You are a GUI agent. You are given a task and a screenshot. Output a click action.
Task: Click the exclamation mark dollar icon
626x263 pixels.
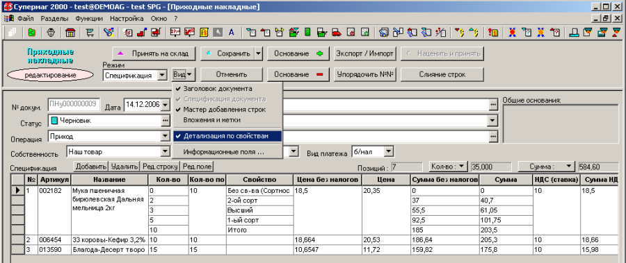(492, 33)
